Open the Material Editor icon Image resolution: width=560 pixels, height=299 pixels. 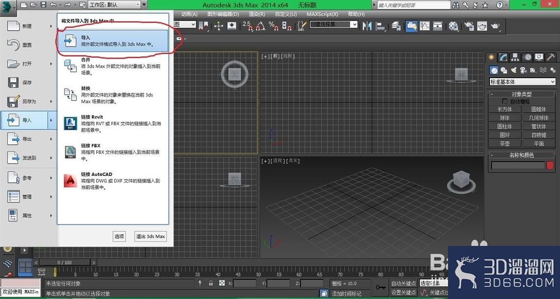tap(454, 26)
